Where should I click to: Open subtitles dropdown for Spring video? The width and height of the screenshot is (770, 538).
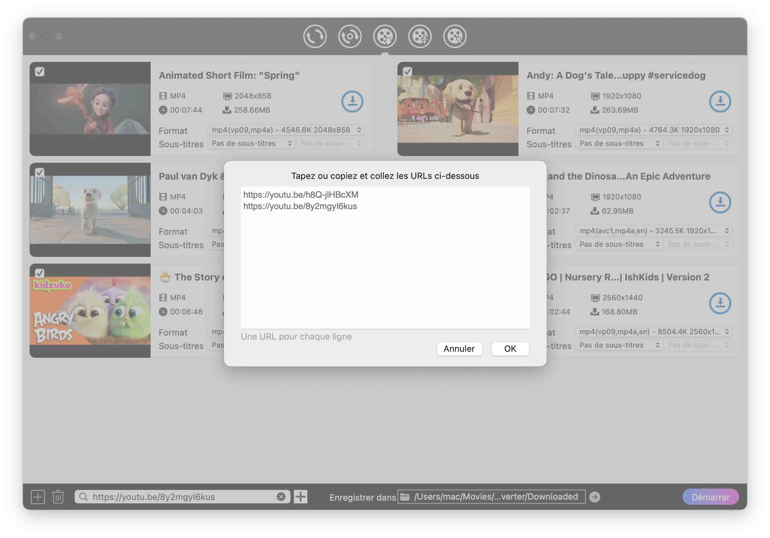coord(252,143)
